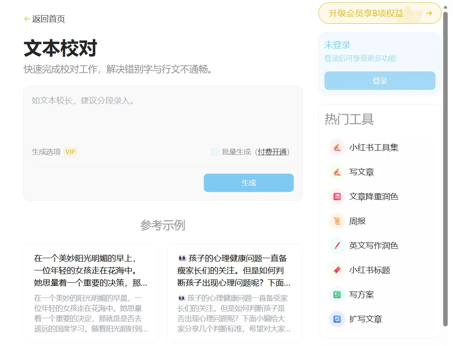Click the VIP badge next to 生成选项
This screenshot has height=346, width=453.
[70, 152]
